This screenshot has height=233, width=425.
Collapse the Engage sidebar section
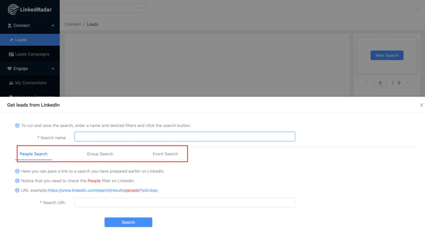coord(53,69)
